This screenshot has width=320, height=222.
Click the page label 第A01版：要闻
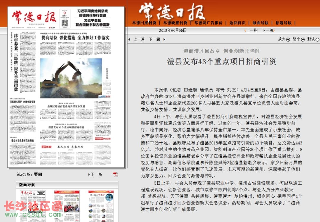pos(29,175)
